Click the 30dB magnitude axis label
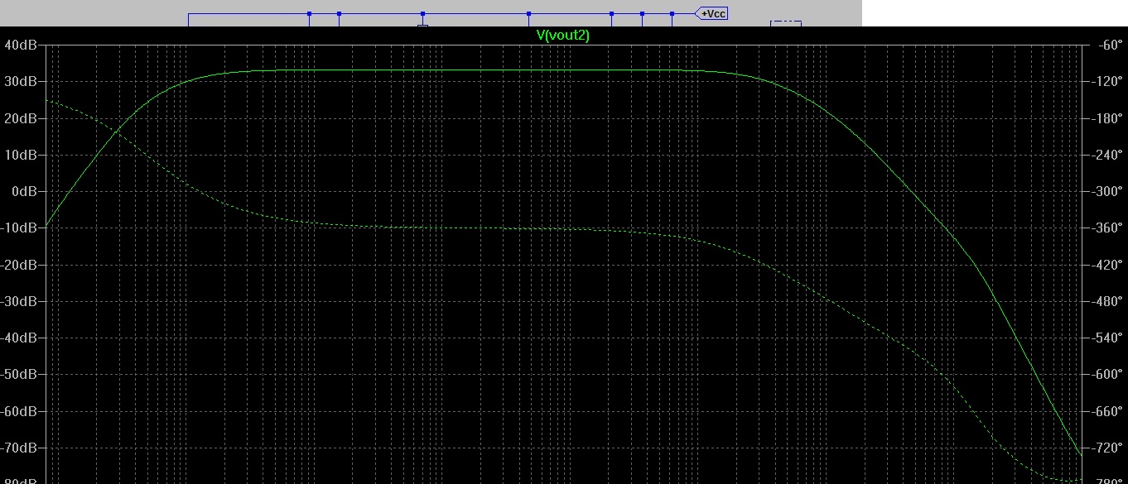 pyautogui.click(x=21, y=81)
